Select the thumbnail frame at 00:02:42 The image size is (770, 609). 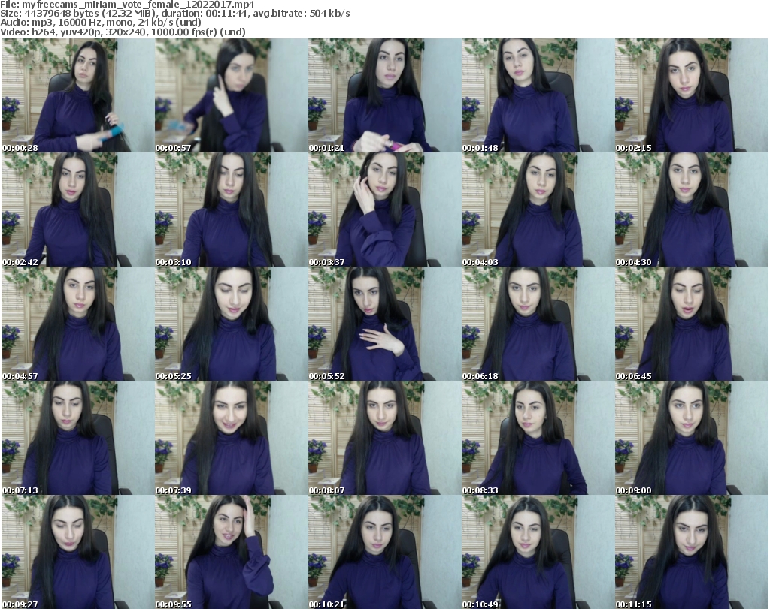click(77, 210)
